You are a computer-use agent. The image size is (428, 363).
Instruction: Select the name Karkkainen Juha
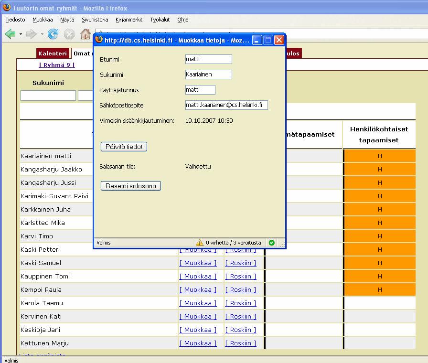tap(45, 209)
